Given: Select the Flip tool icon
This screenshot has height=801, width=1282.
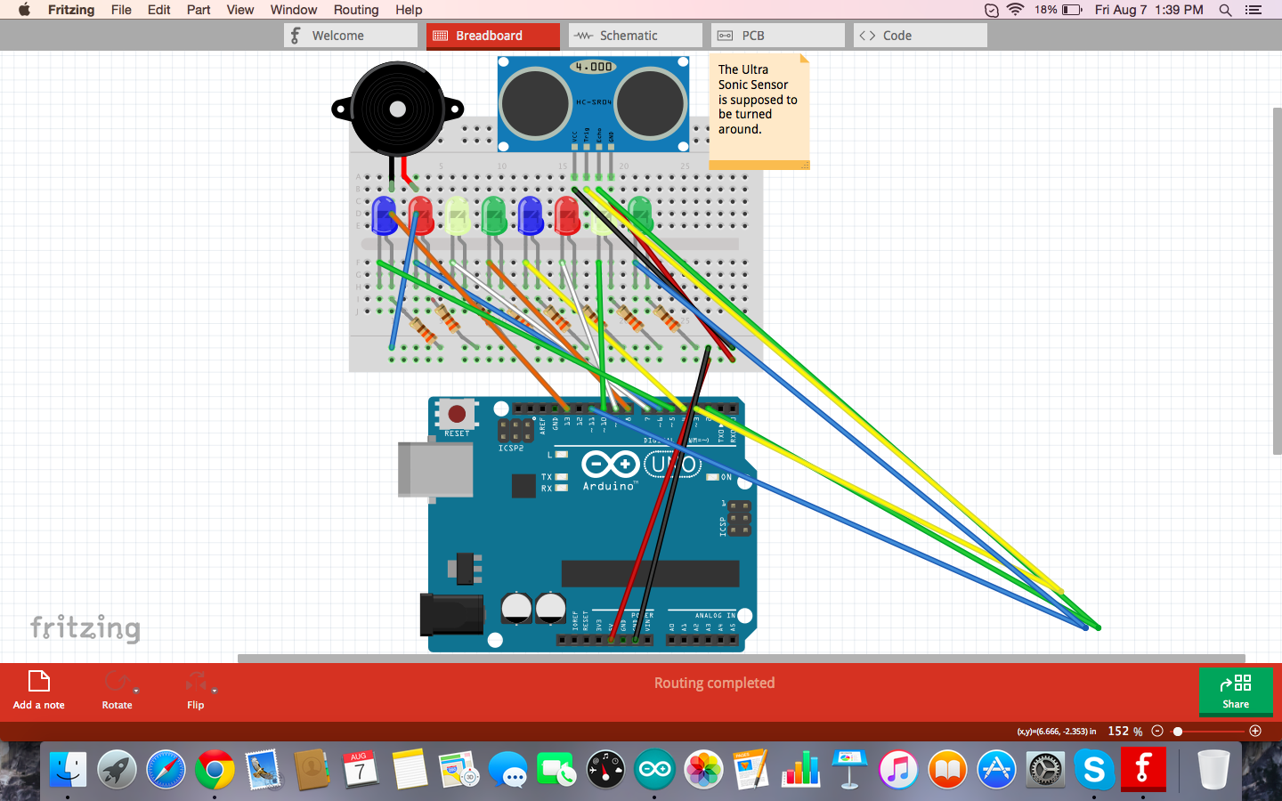Looking at the screenshot, I should click(195, 682).
